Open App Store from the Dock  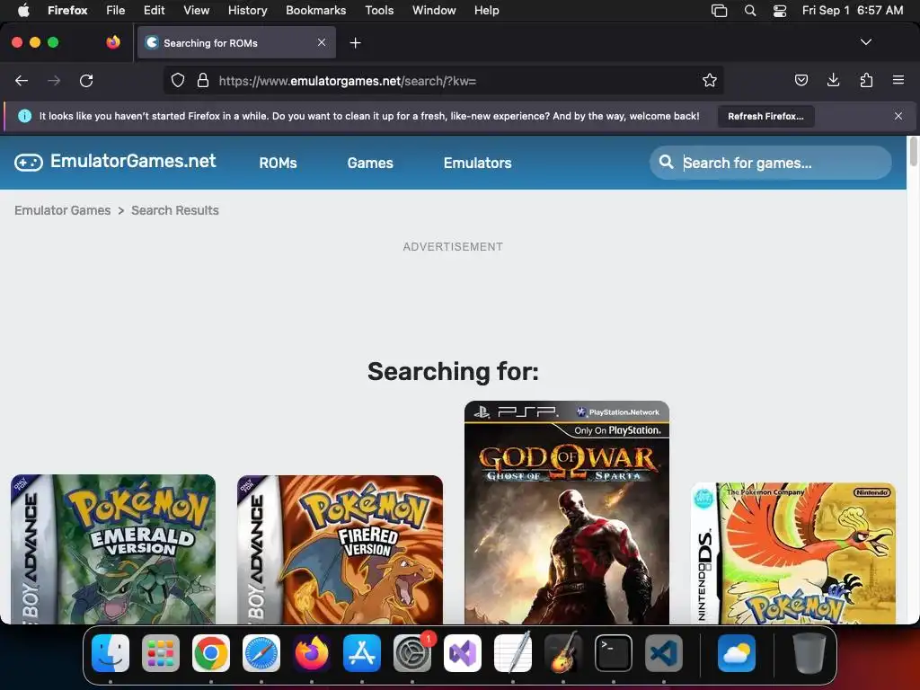tap(362, 653)
